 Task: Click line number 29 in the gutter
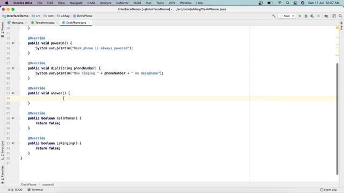[x=8, y=123]
